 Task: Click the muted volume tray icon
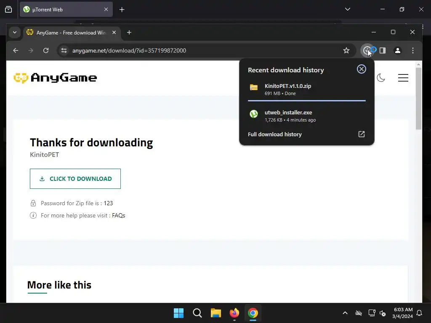click(x=383, y=313)
